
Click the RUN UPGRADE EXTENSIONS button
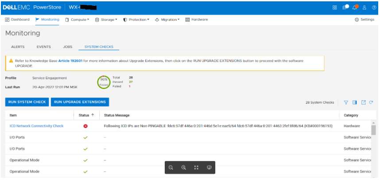click(x=80, y=102)
